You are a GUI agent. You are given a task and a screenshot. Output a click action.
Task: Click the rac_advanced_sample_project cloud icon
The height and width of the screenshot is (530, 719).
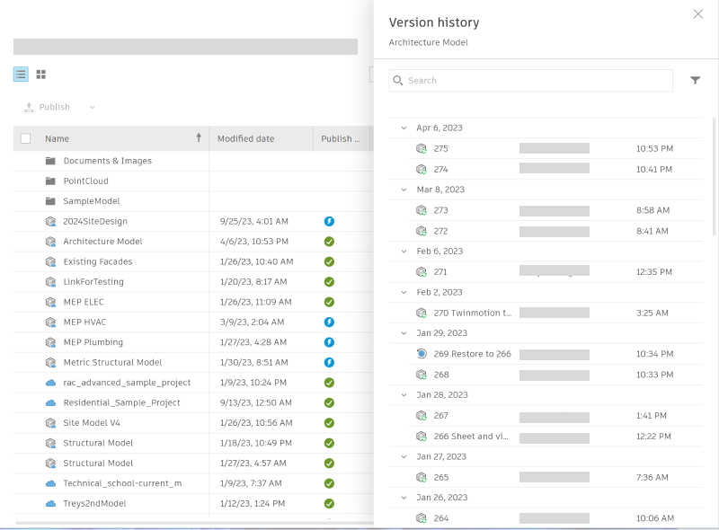[51, 383]
